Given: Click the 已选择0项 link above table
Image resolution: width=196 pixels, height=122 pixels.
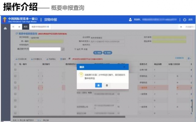Looking at the screenshot, I should point(179,58).
